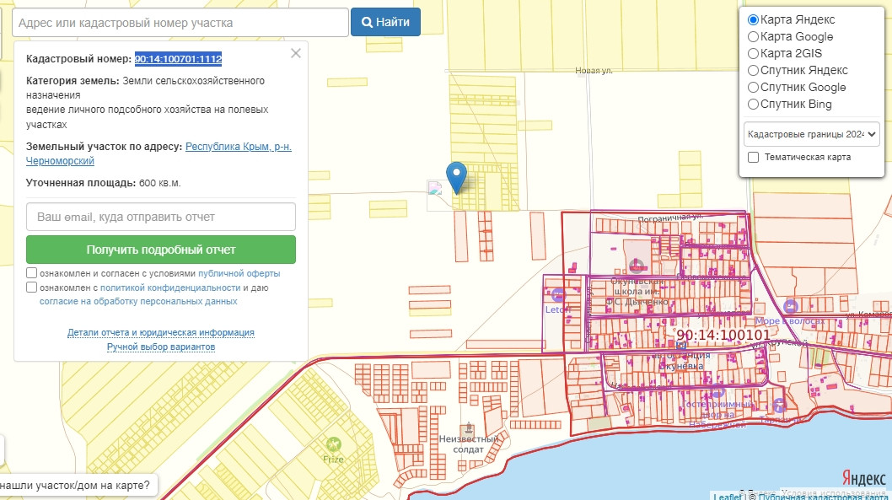The height and width of the screenshot is (500, 892).
Task: Click the Frize place icon
Action: click(333, 444)
